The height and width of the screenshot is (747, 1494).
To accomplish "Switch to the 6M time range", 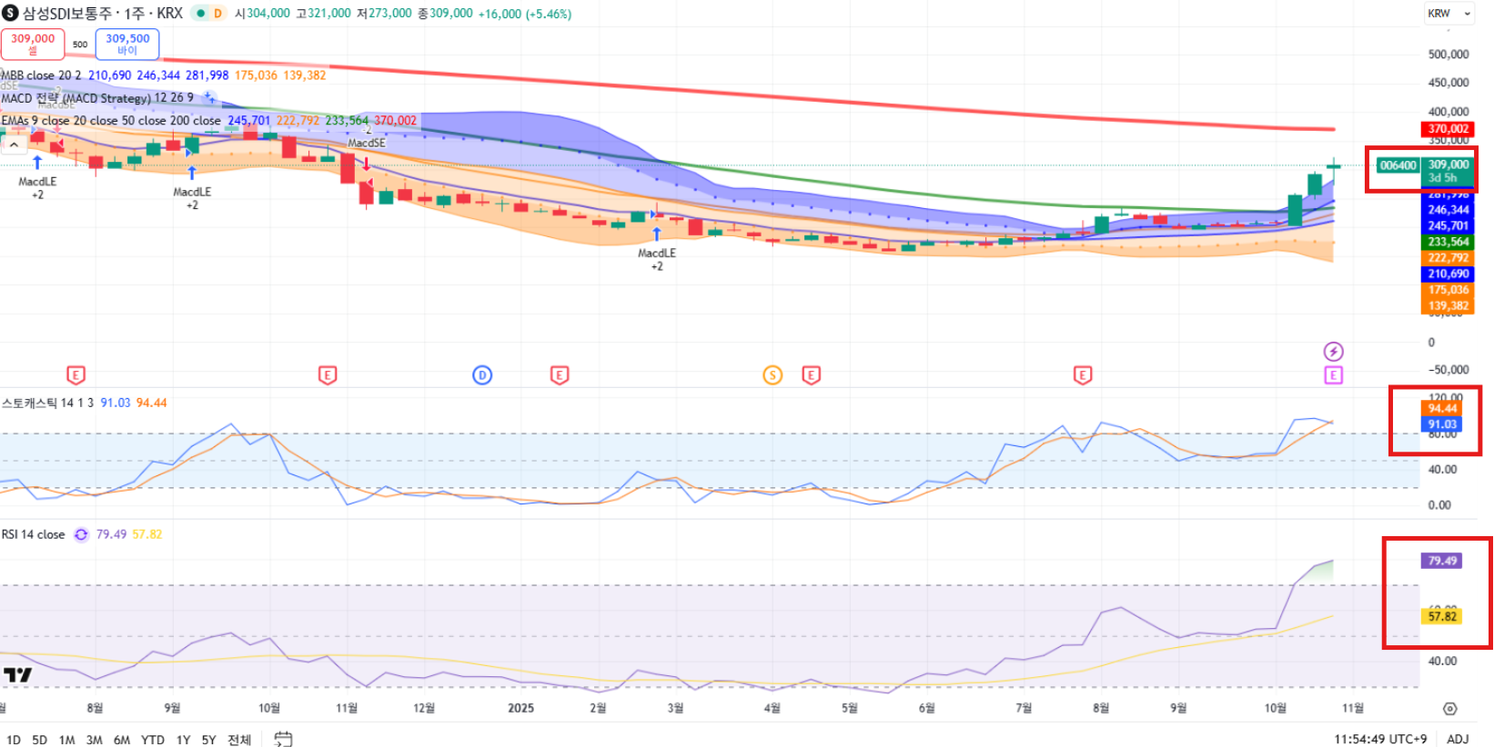I will pyautogui.click(x=122, y=740).
